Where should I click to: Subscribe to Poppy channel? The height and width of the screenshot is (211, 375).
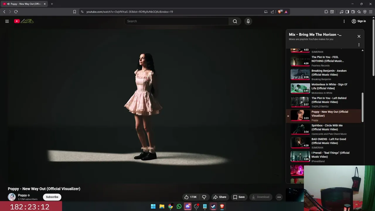pos(52,197)
